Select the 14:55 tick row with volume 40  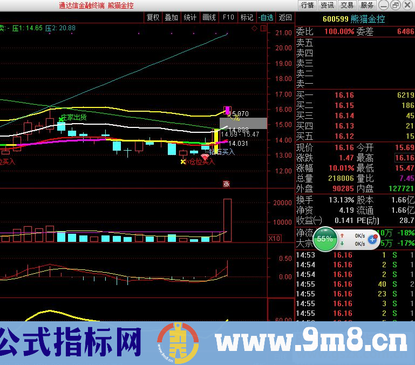(355, 284)
